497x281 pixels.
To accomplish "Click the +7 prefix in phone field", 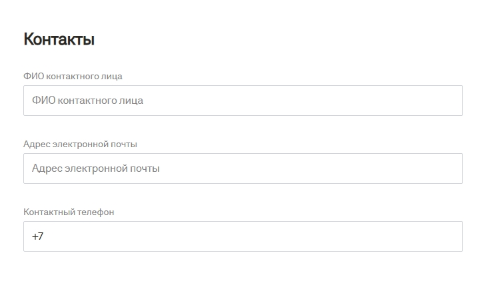I will (x=37, y=236).
